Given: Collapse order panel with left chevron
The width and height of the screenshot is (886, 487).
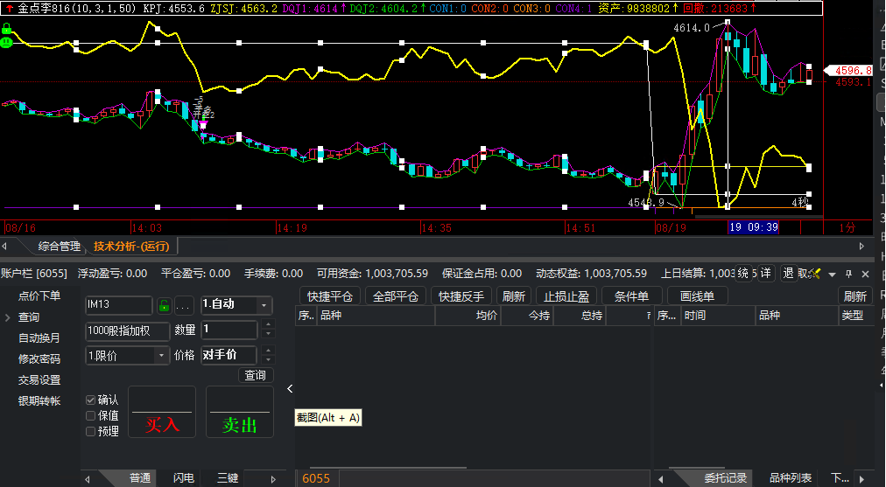Looking at the screenshot, I should 290,388.
